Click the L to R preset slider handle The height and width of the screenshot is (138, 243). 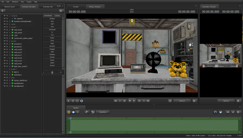coord(52,72)
